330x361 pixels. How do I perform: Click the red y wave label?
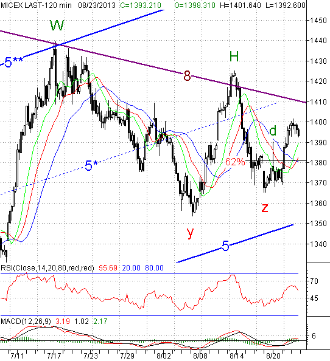pyautogui.click(x=190, y=233)
